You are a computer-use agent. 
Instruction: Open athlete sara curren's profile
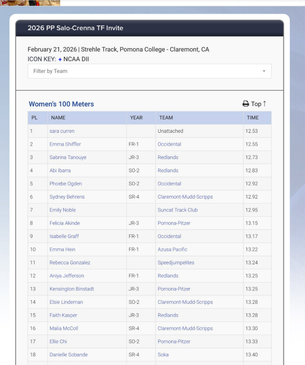[x=62, y=131]
